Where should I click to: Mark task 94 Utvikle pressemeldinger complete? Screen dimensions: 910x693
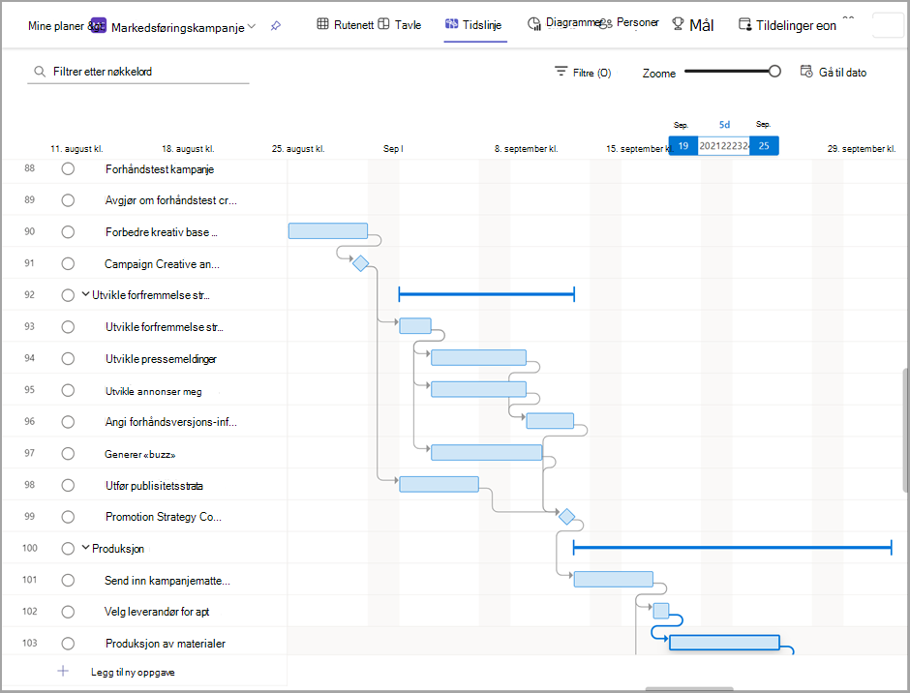[x=68, y=359]
